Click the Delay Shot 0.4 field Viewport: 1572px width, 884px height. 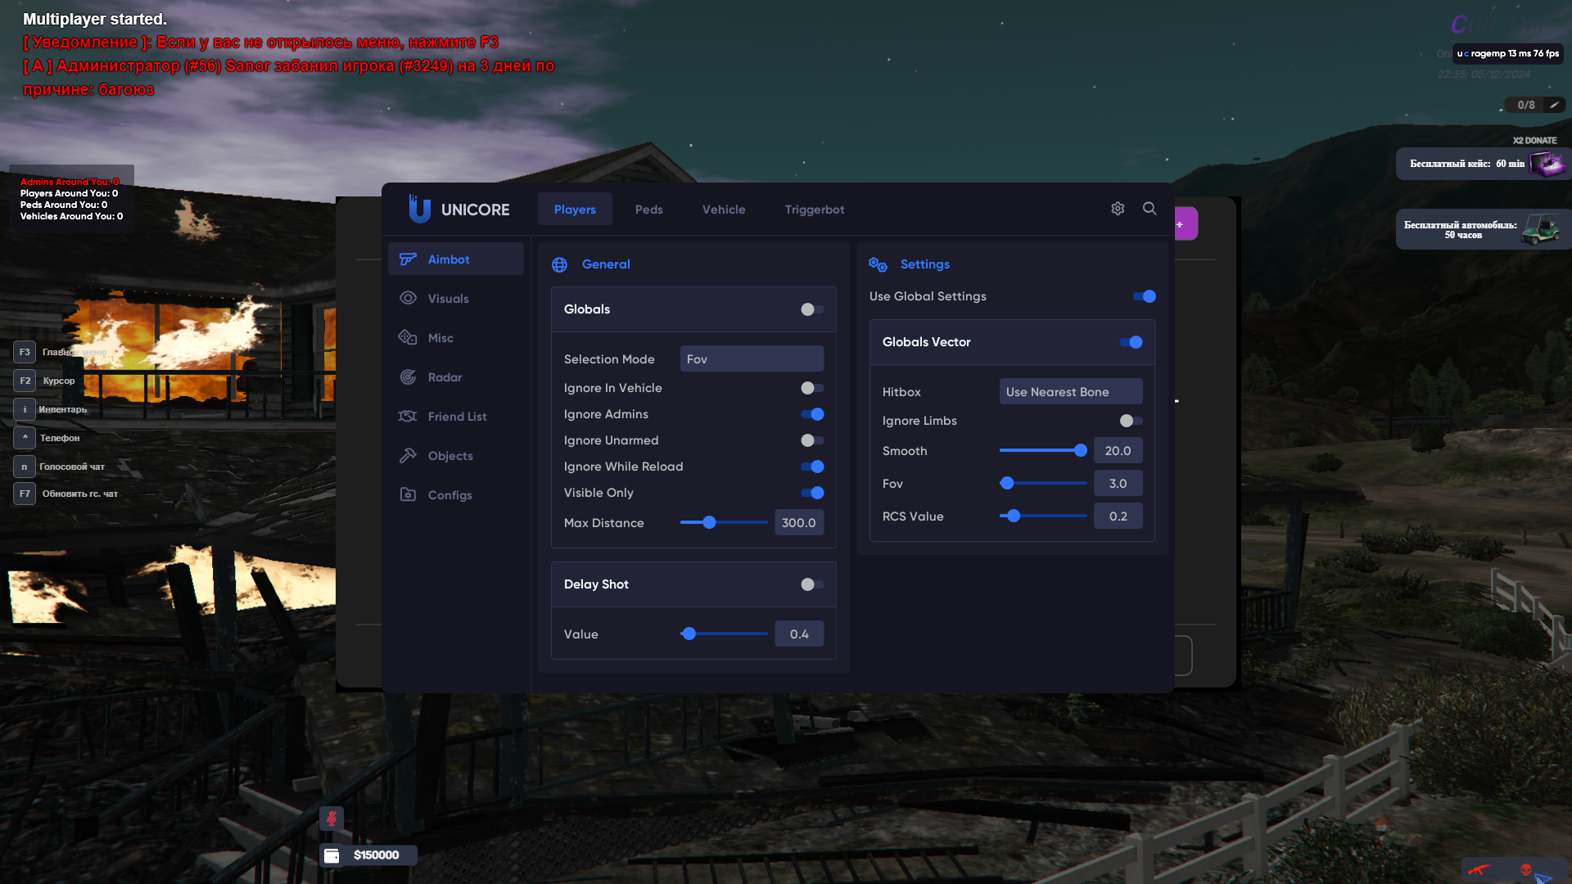(x=799, y=634)
